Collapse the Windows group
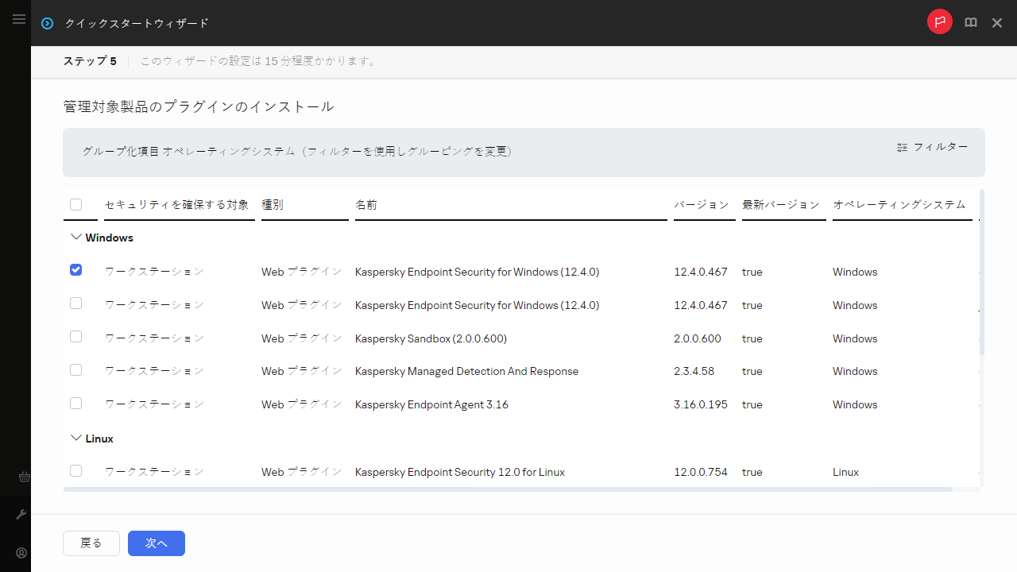Image resolution: width=1017 pixels, height=572 pixels. pos(76,238)
